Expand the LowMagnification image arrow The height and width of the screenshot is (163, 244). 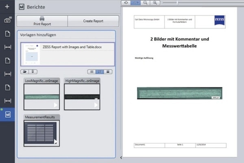[56, 105]
